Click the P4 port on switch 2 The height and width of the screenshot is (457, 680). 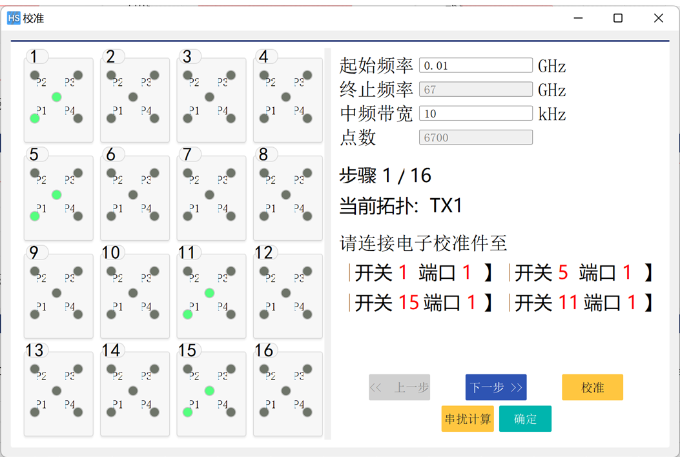point(154,118)
